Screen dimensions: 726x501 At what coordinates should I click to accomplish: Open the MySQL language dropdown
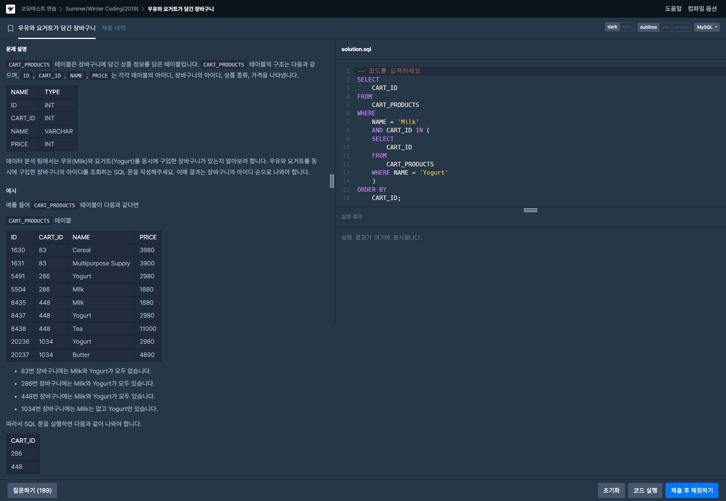click(707, 27)
